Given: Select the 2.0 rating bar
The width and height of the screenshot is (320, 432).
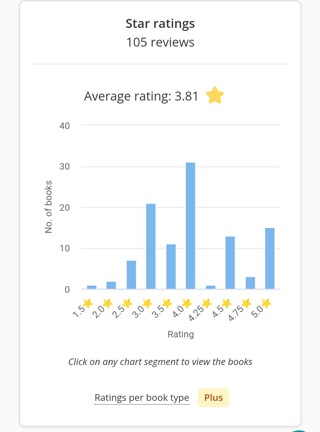Looking at the screenshot, I should click(x=111, y=285).
